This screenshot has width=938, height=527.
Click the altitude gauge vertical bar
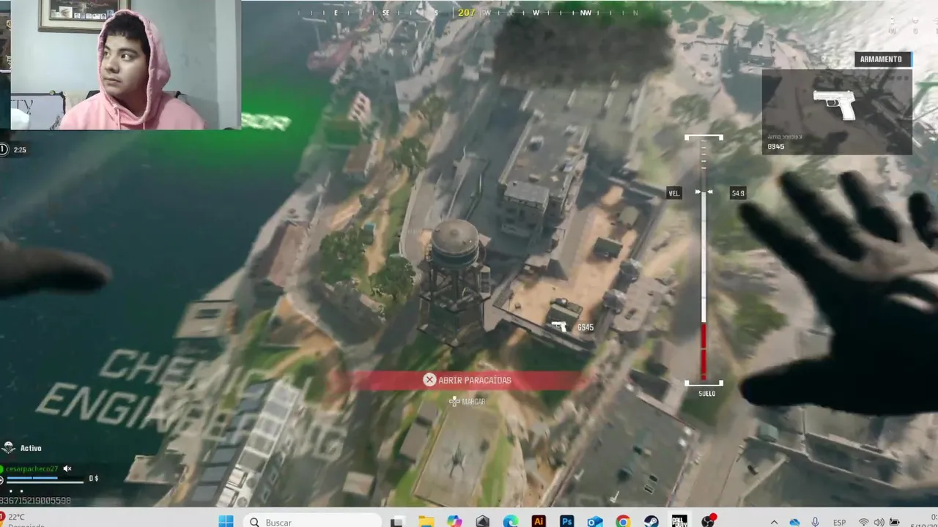(x=703, y=260)
